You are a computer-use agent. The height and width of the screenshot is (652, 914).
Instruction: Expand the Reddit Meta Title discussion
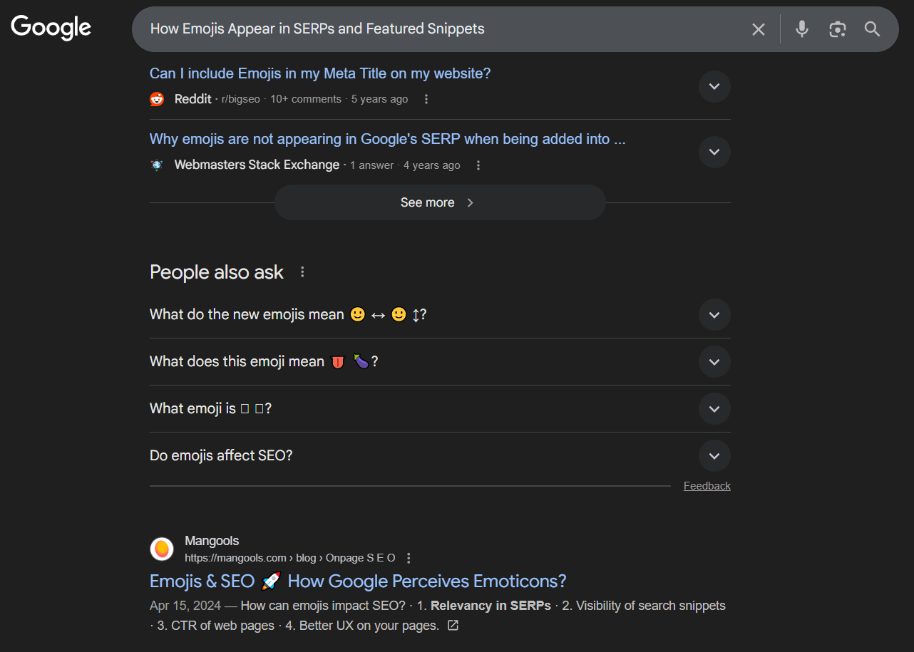pyautogui.click(x=714, y=86)
